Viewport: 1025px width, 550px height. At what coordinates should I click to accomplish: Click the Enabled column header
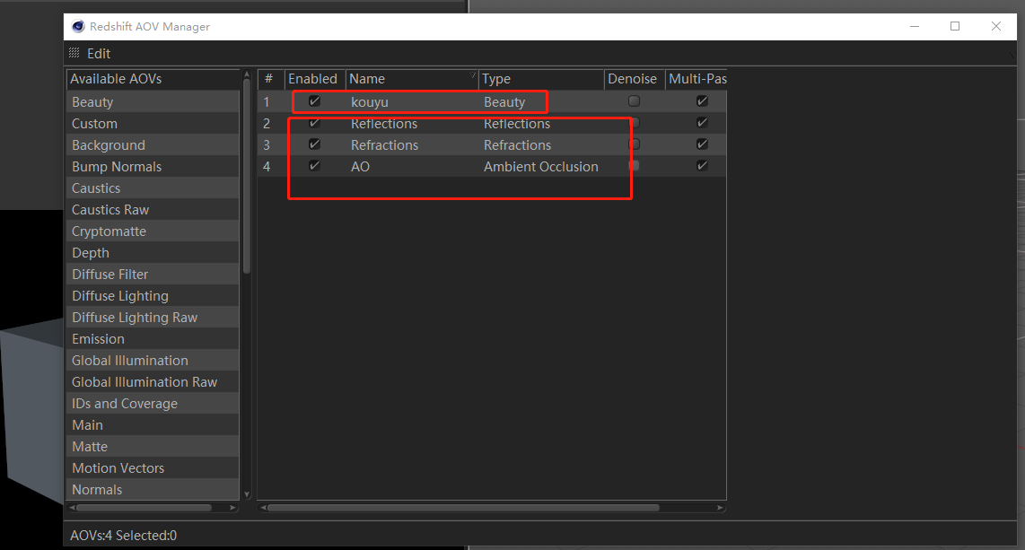pos(314,79)
